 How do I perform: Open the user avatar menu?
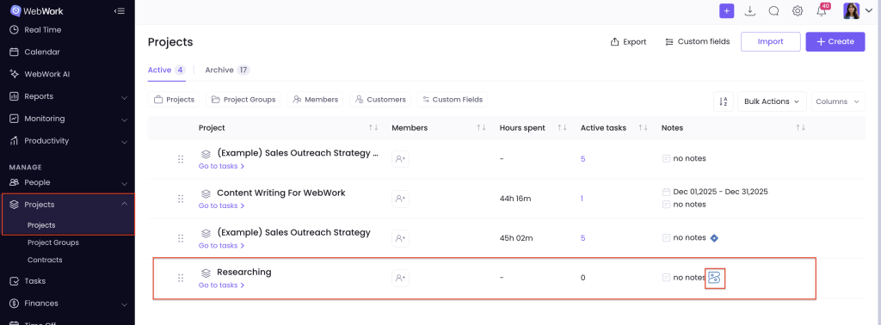pyautogui.click(x=859, y=10)
